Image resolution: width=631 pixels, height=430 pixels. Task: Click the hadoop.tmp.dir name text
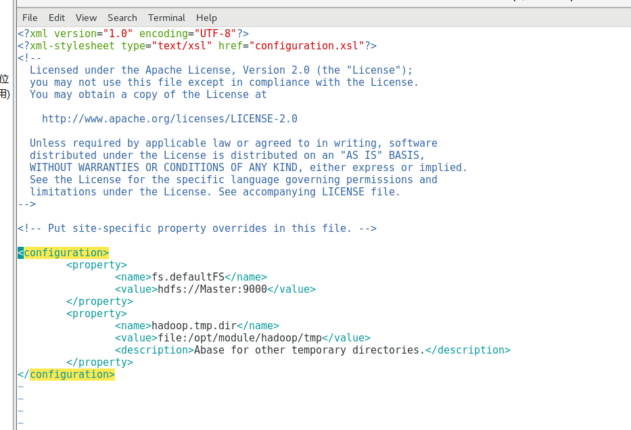click(x=194, y=326)
